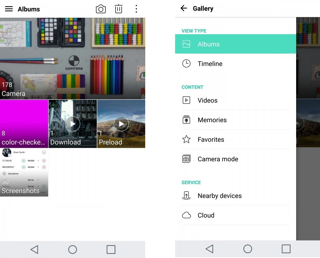Show Videos content
The width and height of the screenshot is (320, 258).
point(236,100)
